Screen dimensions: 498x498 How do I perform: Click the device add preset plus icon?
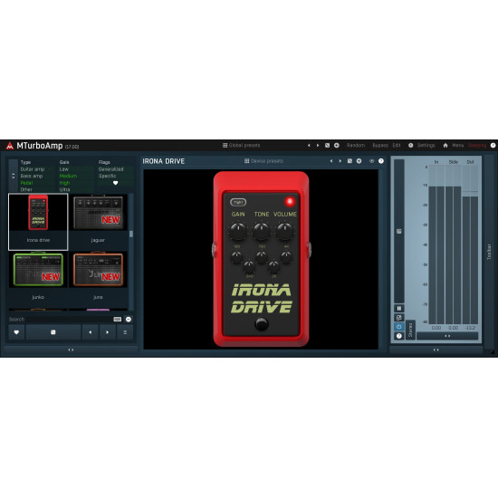[359, 161]
